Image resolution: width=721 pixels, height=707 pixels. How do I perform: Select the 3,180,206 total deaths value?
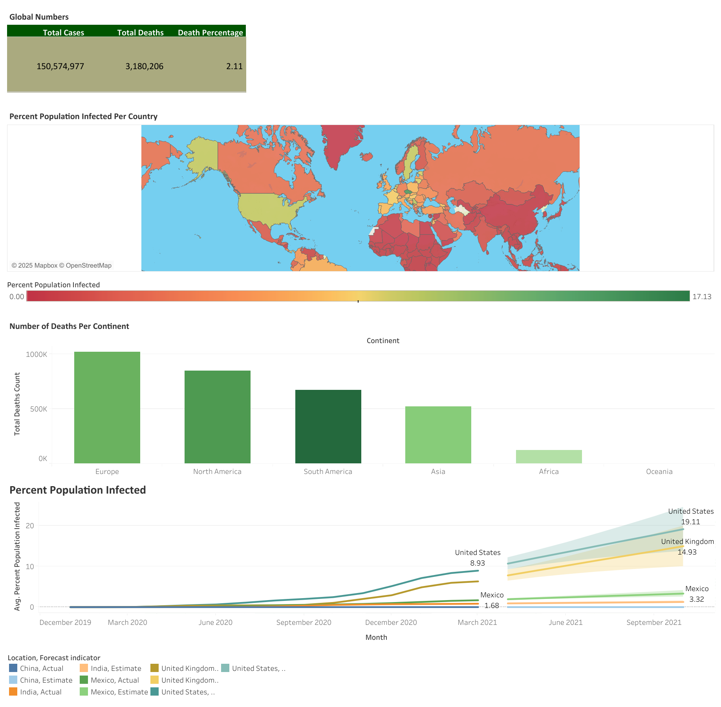145,66
